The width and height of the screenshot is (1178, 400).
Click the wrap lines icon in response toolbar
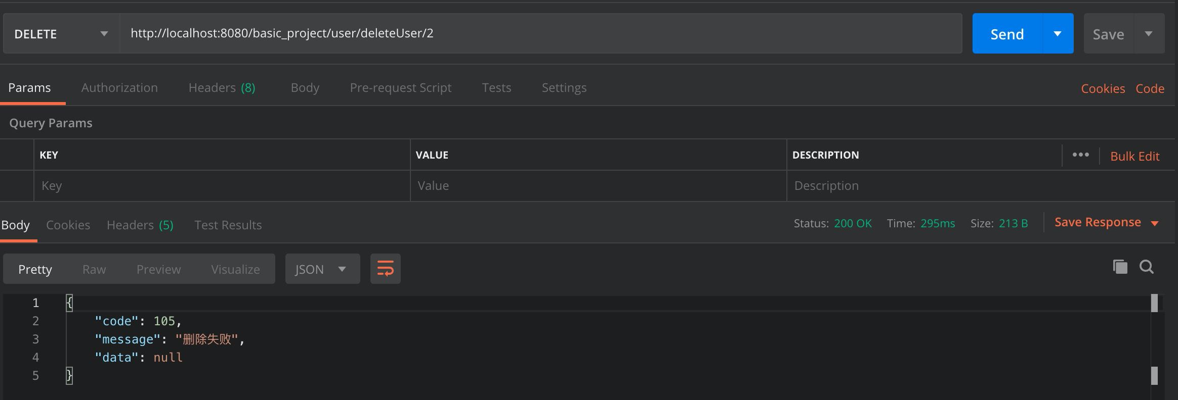tap(385, 269)
